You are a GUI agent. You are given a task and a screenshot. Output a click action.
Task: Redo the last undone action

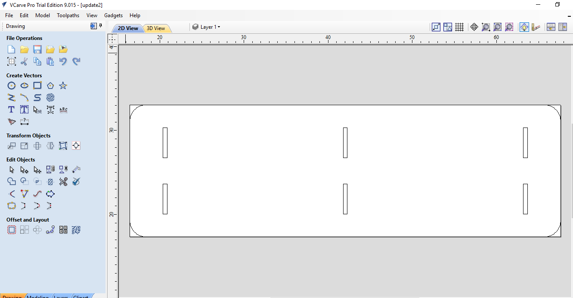[x=76, y=61]
